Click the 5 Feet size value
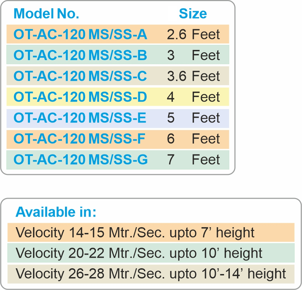Screen dimensions: 302x290 coord(193,118)
